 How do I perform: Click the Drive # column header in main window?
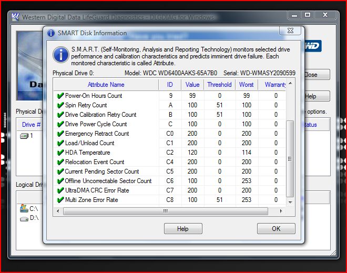coord(31,125)
